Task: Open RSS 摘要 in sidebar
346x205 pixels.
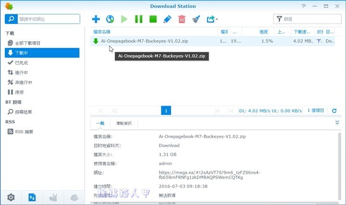Action: [x=42, y=132]
